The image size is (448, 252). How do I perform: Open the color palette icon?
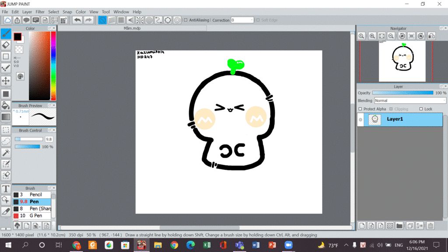20,77
